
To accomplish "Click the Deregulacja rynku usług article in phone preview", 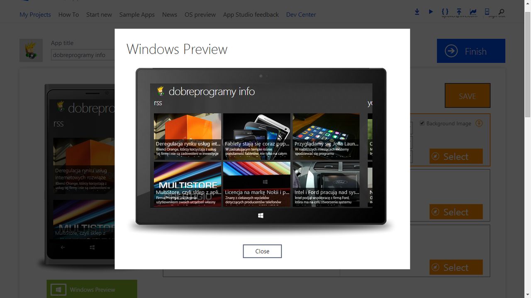I will (x=84, y=166).
